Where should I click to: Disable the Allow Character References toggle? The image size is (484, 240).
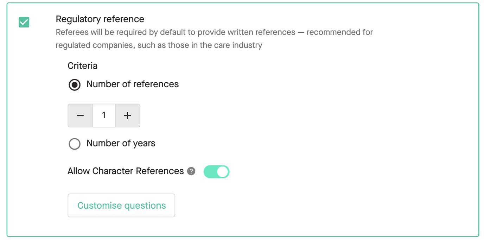[x=216, y=171]
